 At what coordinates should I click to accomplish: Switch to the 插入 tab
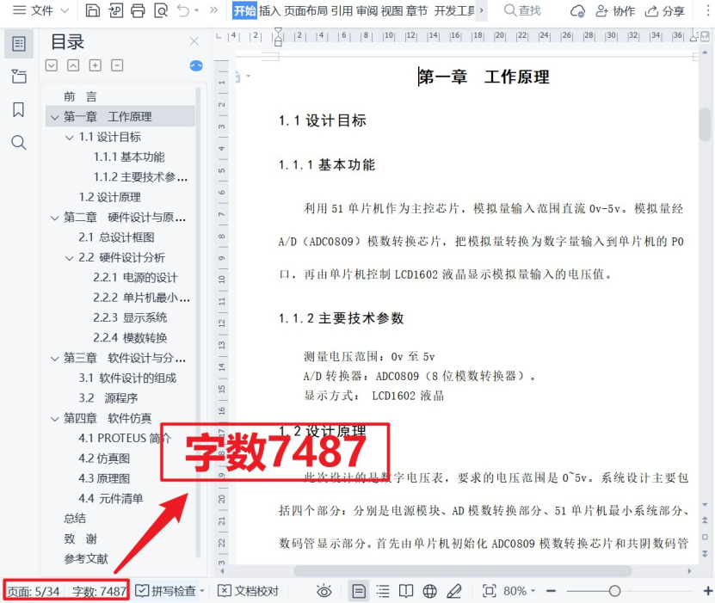coord(269,10)
